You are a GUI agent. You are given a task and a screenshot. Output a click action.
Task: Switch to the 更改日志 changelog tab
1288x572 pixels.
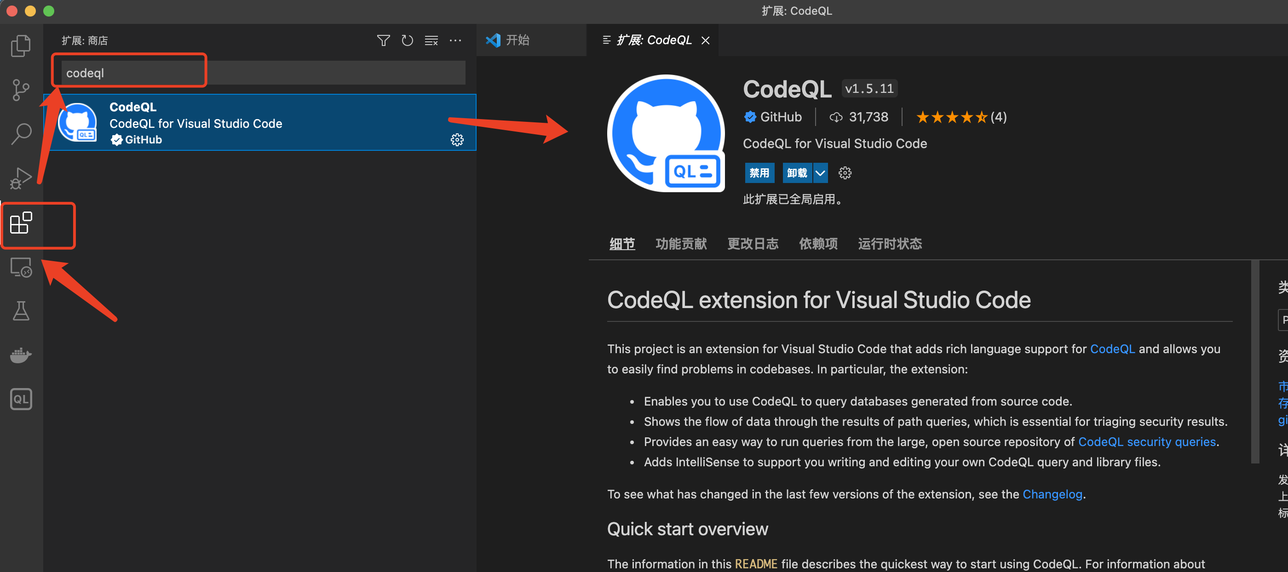[753, 244]
